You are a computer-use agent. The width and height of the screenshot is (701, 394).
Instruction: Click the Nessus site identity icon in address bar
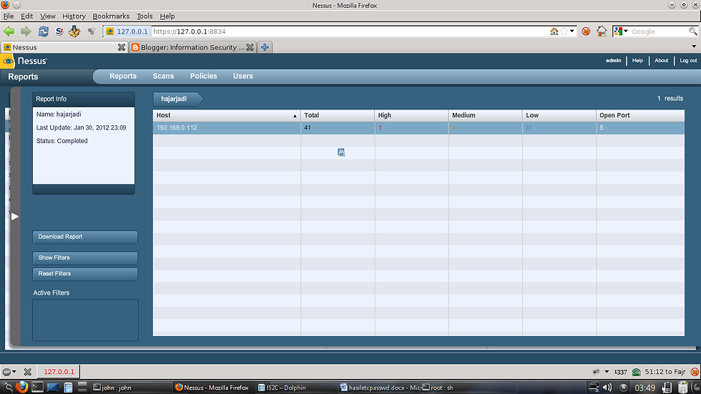(127, 31)
